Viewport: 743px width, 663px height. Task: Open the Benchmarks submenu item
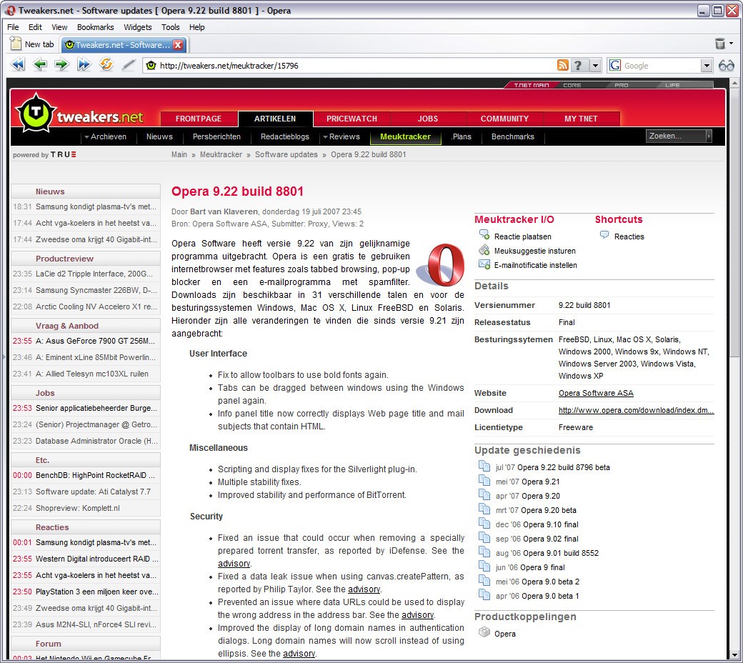click(x=513, y=136)
